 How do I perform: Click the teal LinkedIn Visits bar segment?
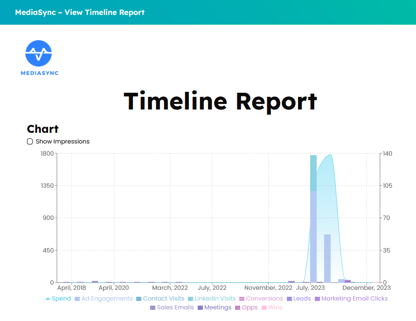(313, 173)
